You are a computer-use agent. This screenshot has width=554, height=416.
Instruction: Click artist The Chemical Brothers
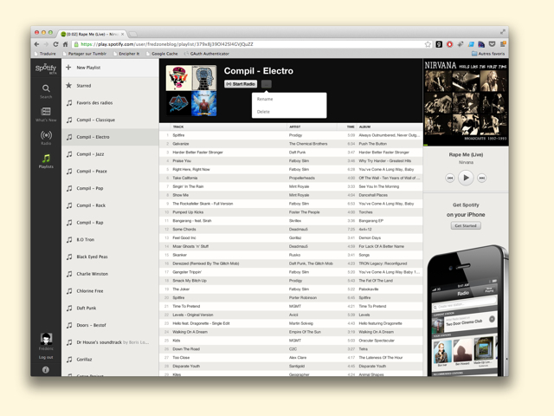(x=308, y=144)
